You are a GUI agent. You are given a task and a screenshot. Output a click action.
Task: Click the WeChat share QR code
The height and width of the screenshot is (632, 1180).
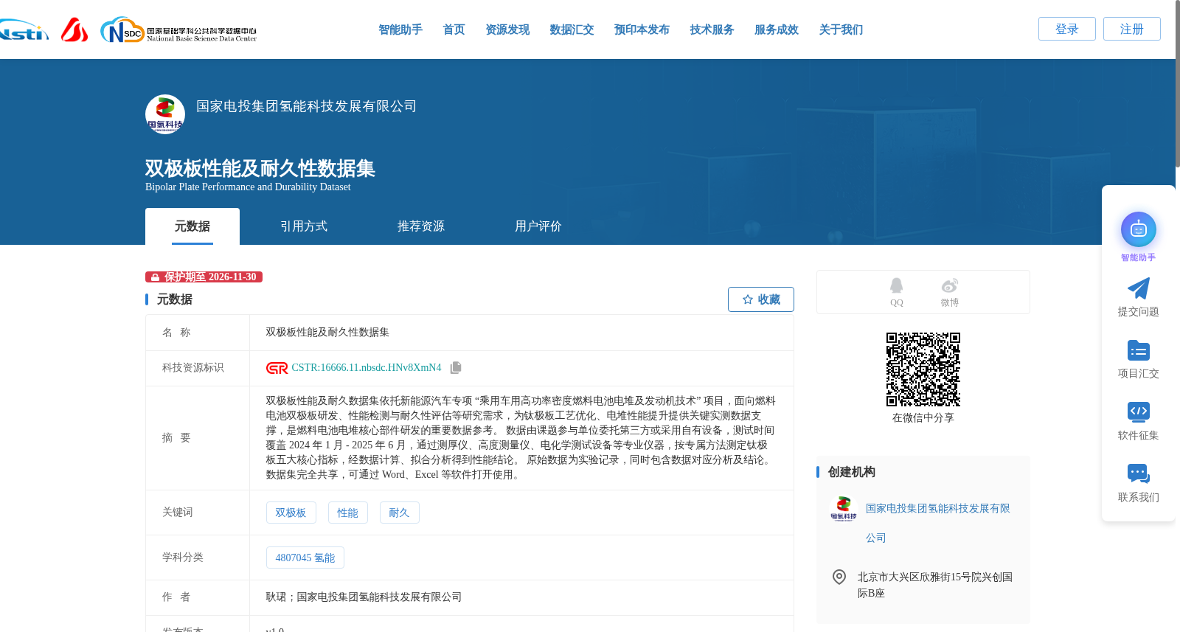923,369
